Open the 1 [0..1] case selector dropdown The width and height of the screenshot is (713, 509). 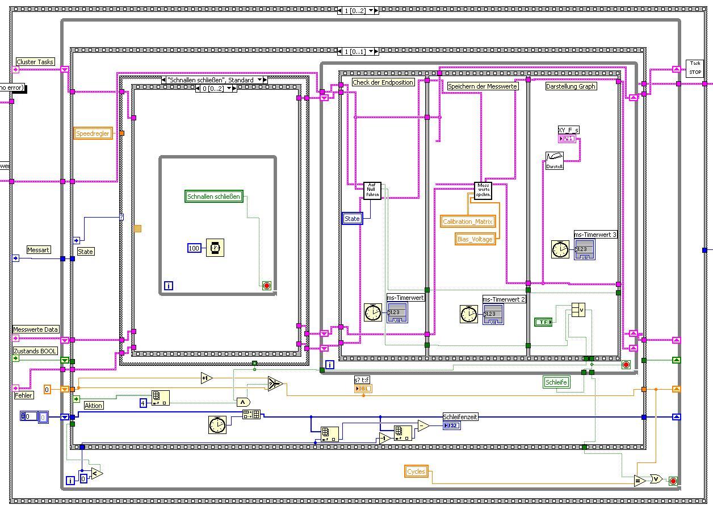pos(371,51)
